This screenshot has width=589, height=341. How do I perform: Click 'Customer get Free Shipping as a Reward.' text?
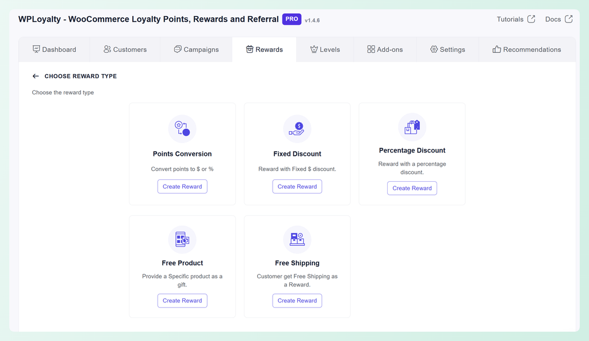point(297,281)
